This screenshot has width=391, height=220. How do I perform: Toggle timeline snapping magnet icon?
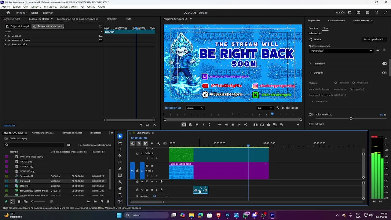point(139,143)
